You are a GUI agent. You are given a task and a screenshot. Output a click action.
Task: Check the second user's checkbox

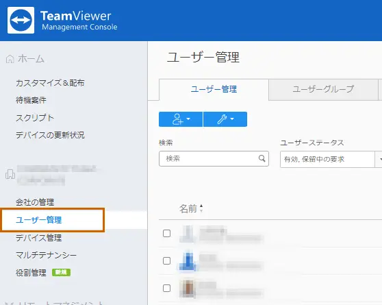166,261
